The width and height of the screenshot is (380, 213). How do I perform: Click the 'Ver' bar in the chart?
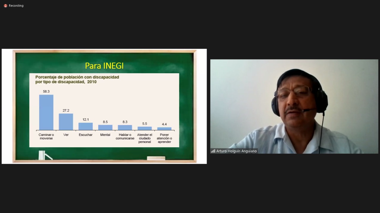[x=66, y=122]
